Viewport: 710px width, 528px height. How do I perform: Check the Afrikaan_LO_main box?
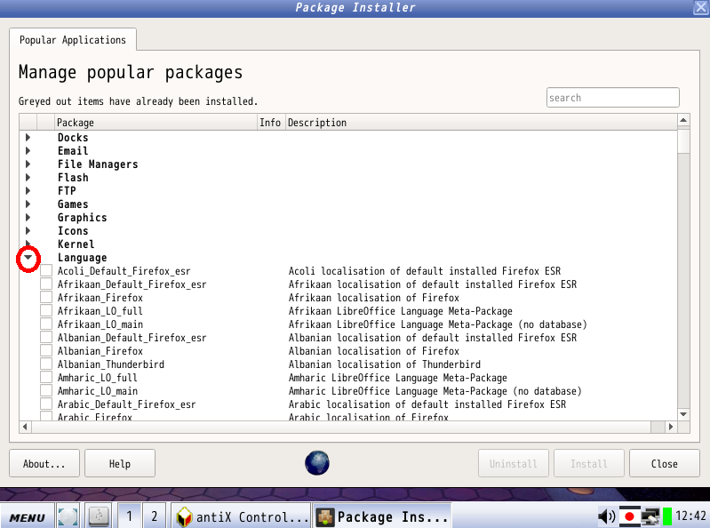pos(46,324)
